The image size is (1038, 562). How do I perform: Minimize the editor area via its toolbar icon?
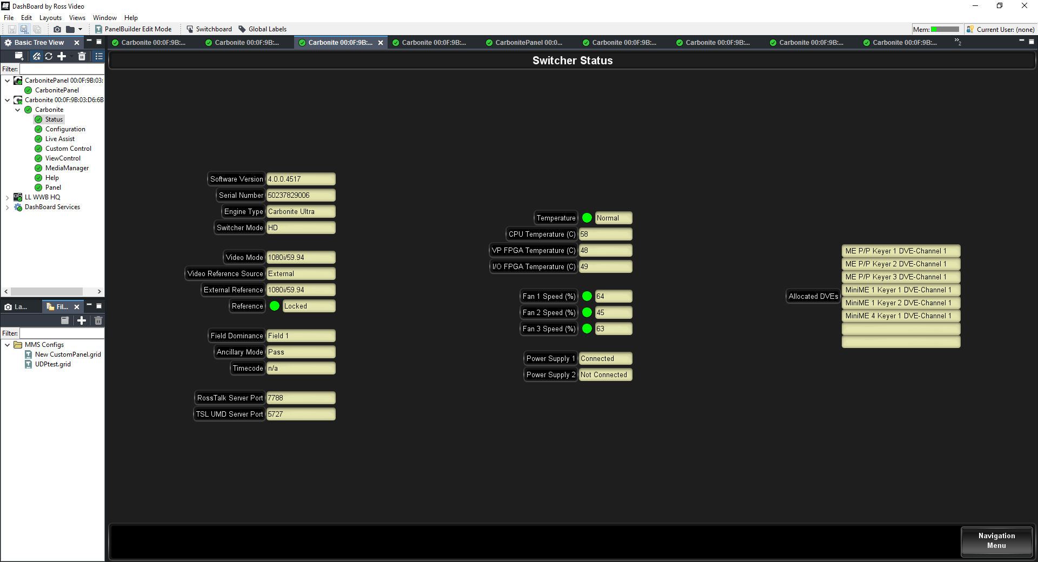pyautogui.click(x=1022, y=41)
